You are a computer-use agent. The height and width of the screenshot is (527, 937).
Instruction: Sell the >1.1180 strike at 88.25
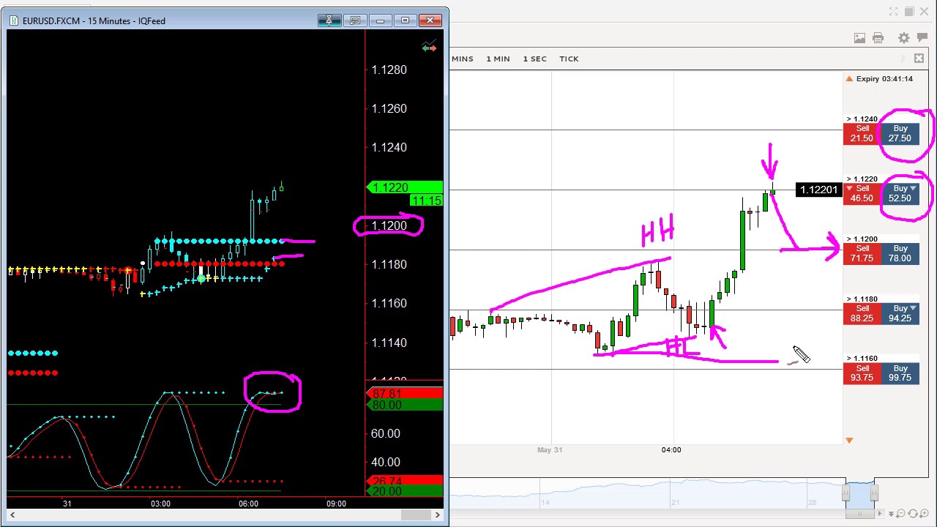pyautogui.click(x=862, y=313)
